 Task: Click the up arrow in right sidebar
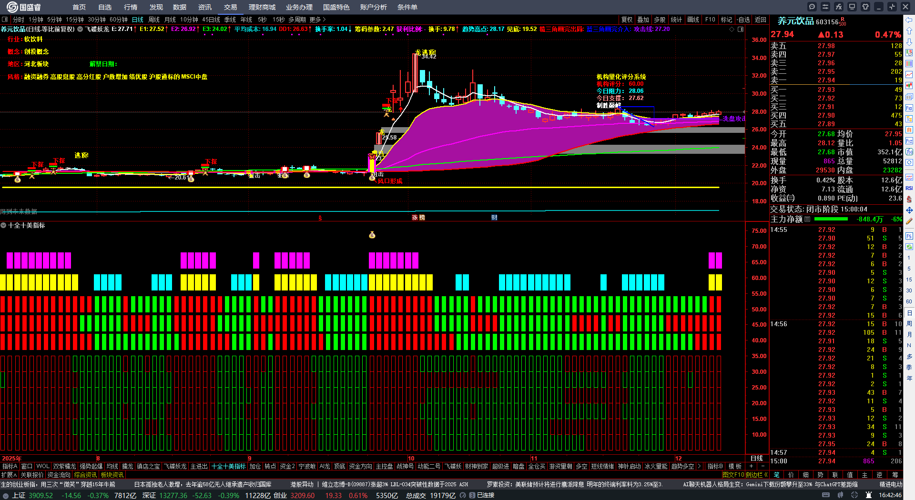(909, 31)
